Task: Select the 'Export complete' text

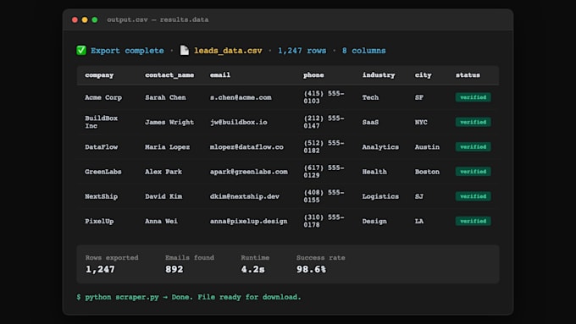Action: pyautogui.click(x=127, y=51)
